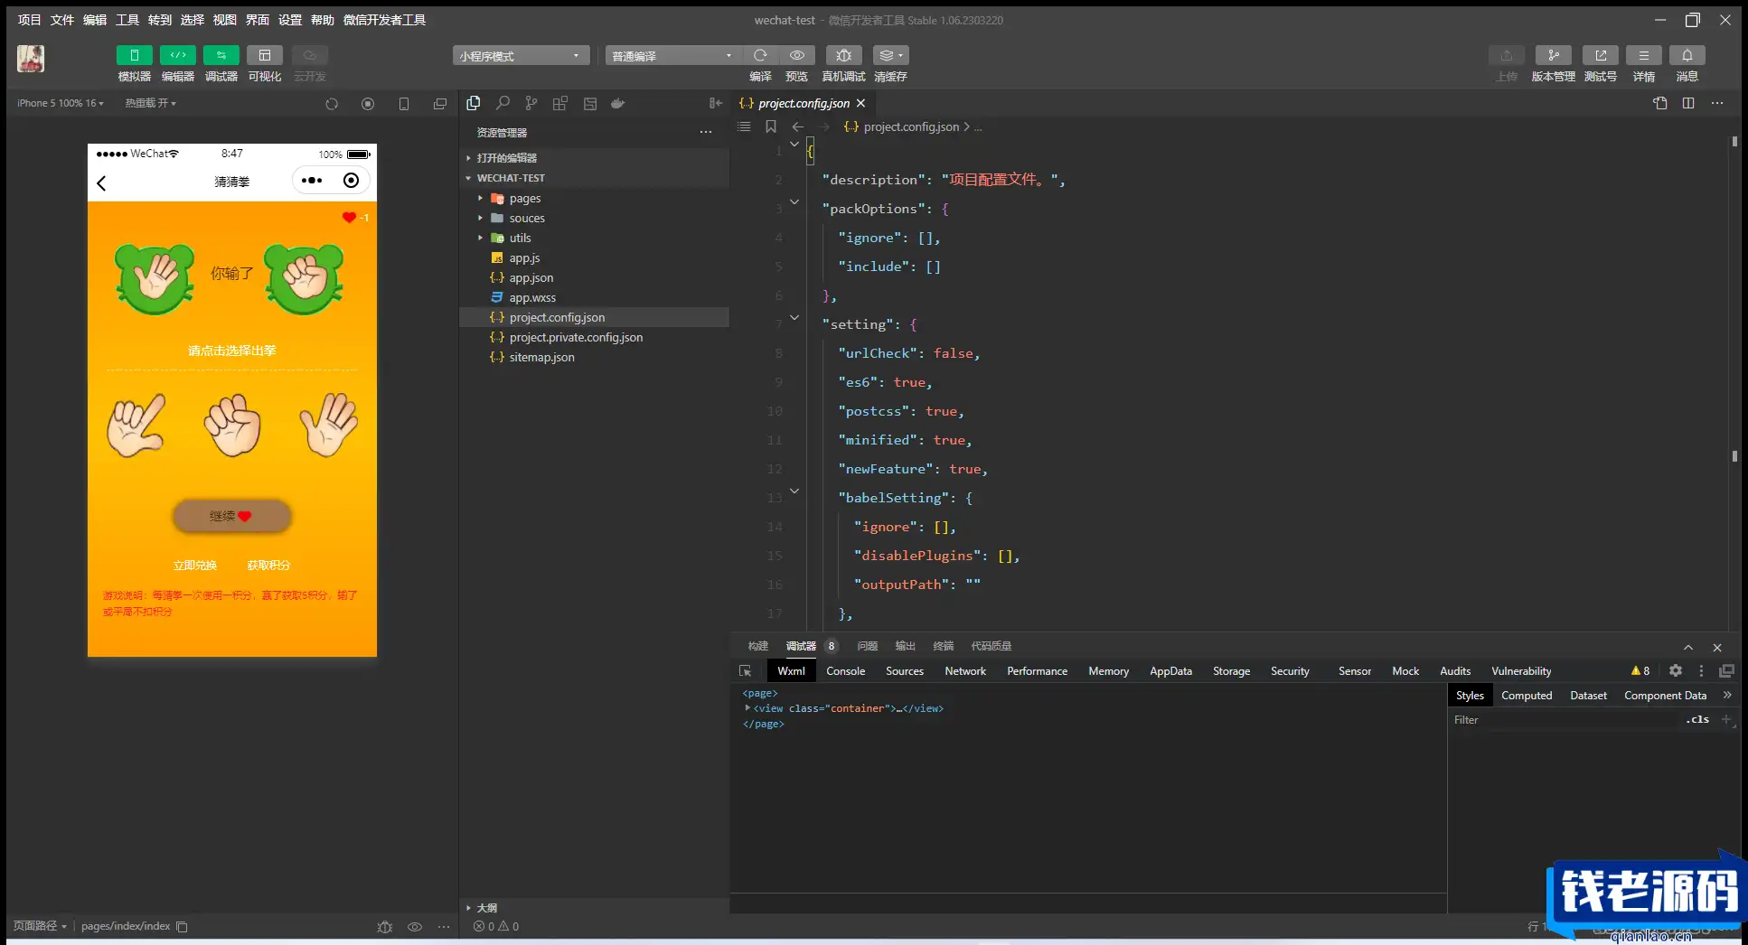Toggle the .cls class editor
The width and height of the screenshot is (1748, 945).
[1696, 719]
